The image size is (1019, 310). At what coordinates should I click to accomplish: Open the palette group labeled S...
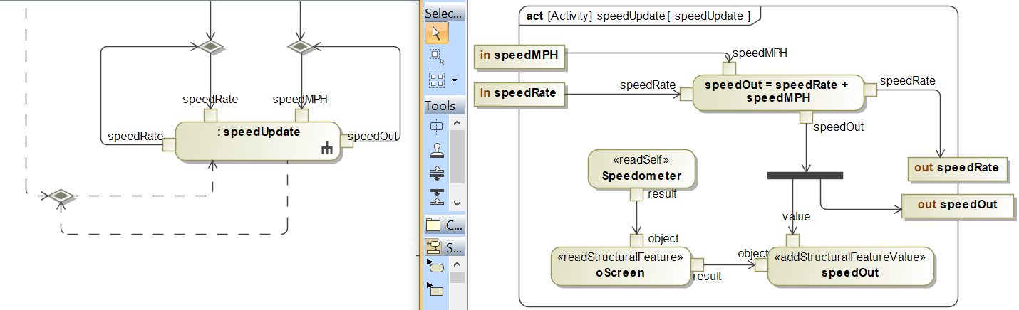(x=444, y=247)
